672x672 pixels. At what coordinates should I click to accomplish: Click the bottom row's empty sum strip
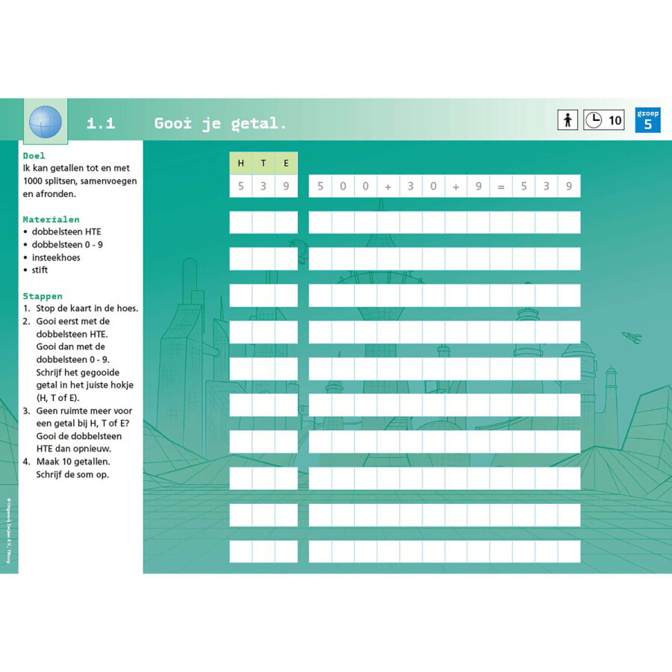(x=444, y=551)
